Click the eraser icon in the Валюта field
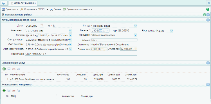Image resolution: width=211 pixels, height=104 pixels. tap(104, 31)
